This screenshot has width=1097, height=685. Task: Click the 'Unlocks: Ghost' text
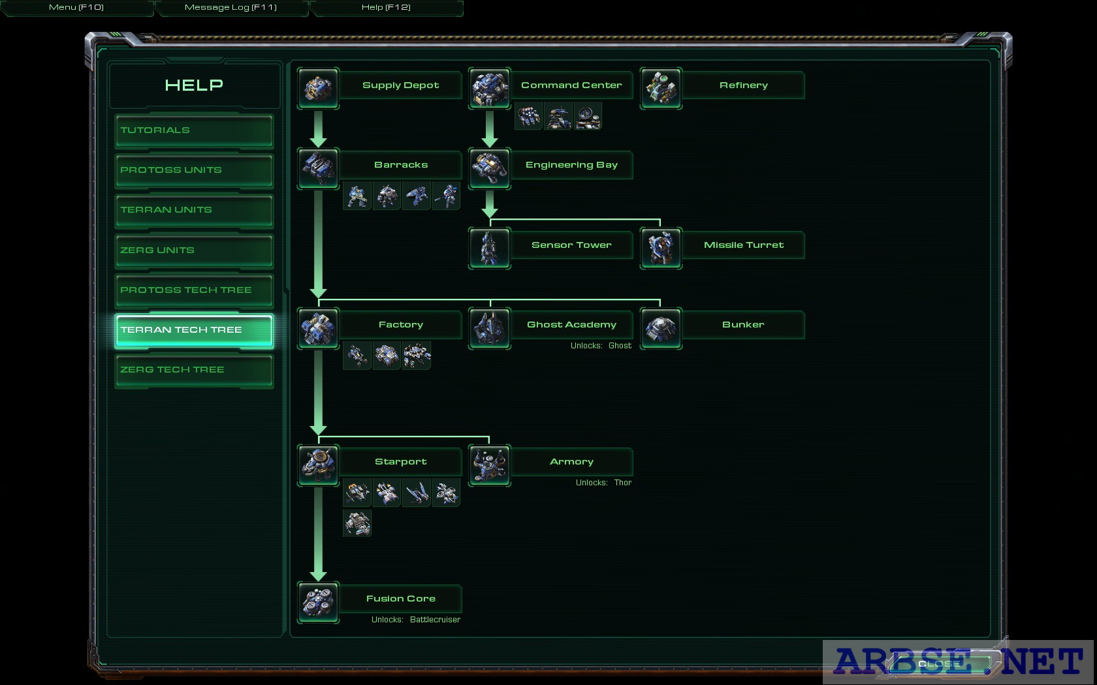pos(601,346)
